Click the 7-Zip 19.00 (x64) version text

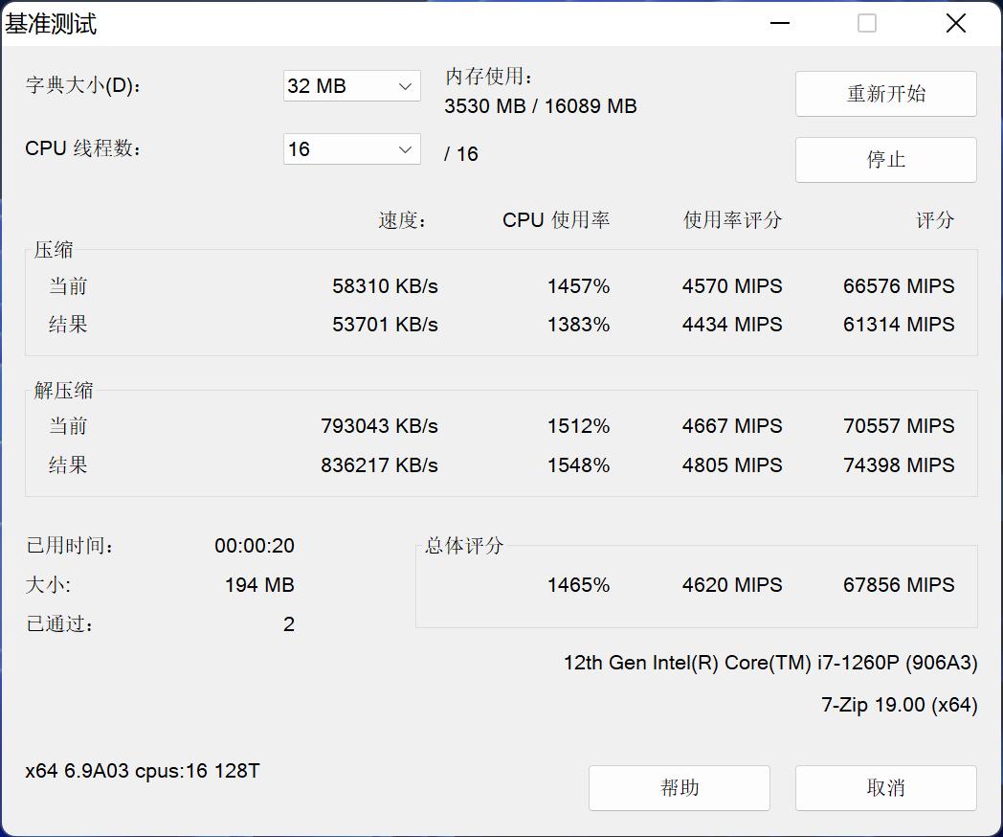coord(899,705)
